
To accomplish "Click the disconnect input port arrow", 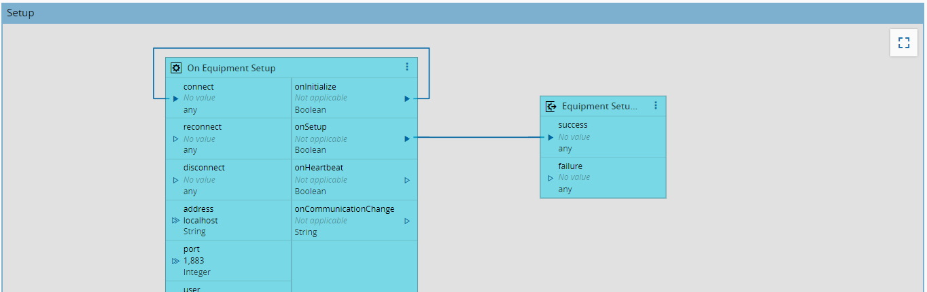I will point(175,180).
